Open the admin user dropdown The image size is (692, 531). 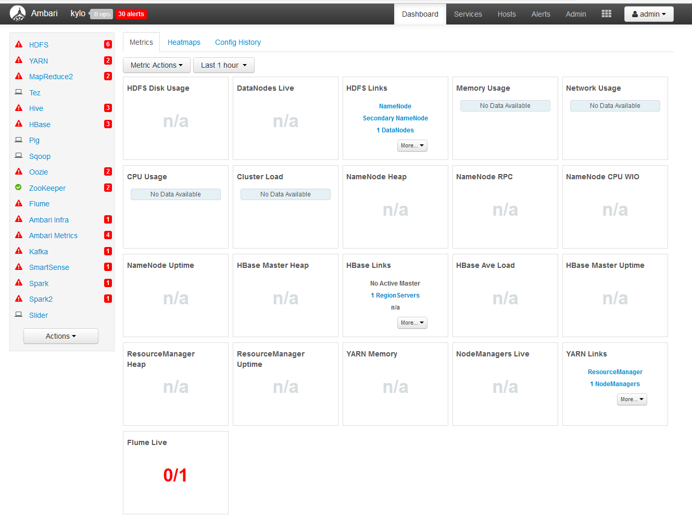tap(648, 14)
